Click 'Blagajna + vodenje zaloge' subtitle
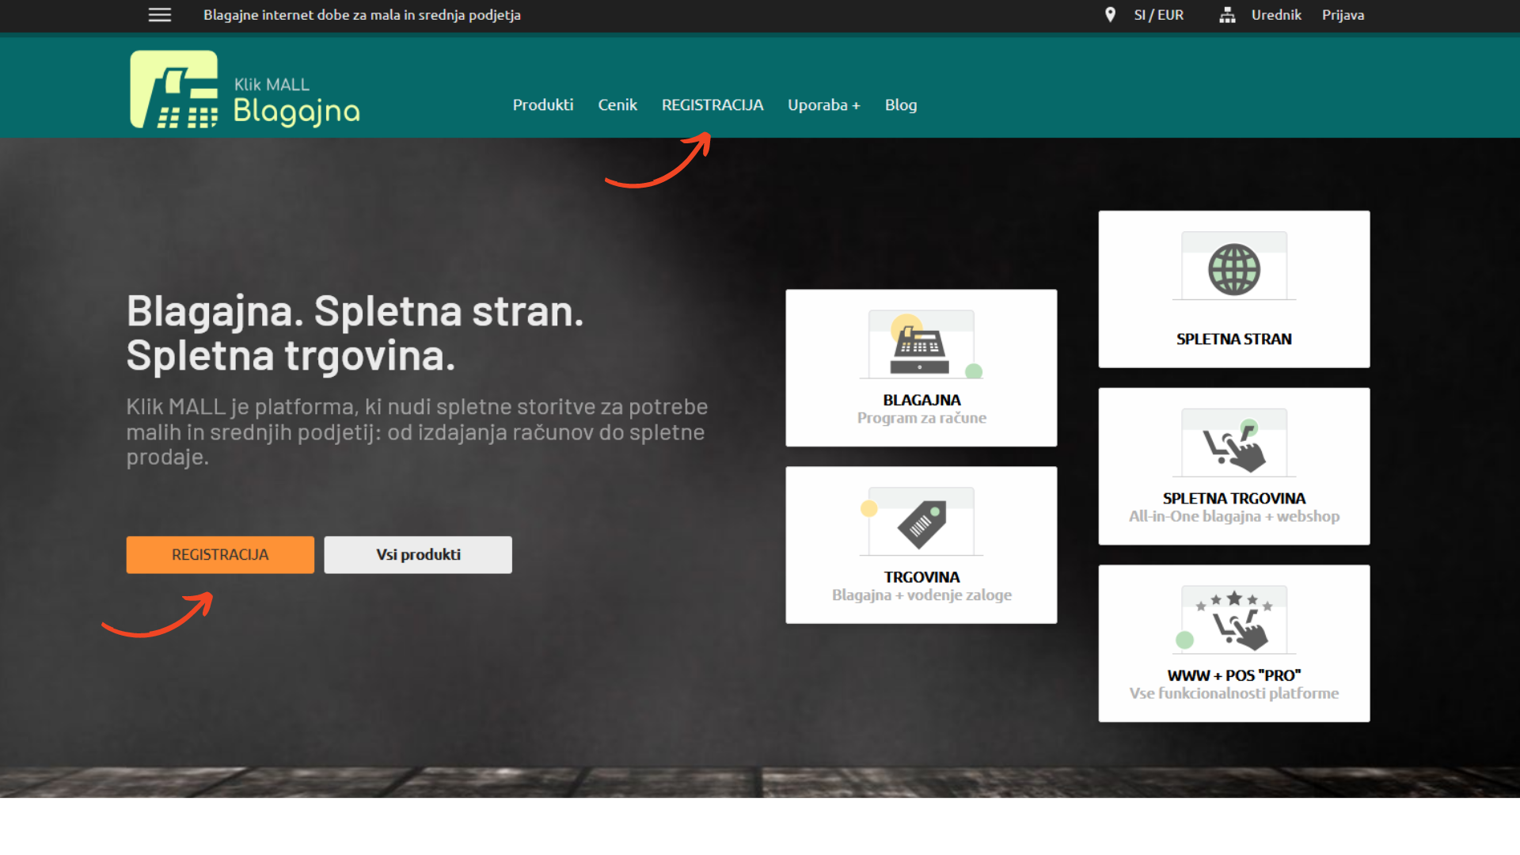1520x855 pixels. pyautogui.click(x=921, y=595)
